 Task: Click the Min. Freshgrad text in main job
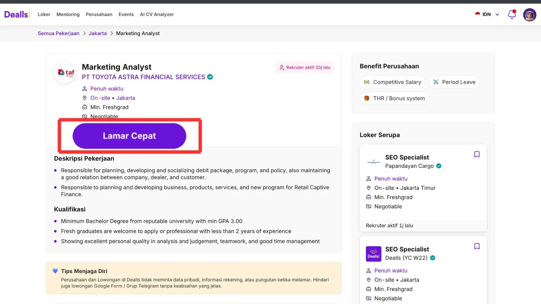[109, 107]
